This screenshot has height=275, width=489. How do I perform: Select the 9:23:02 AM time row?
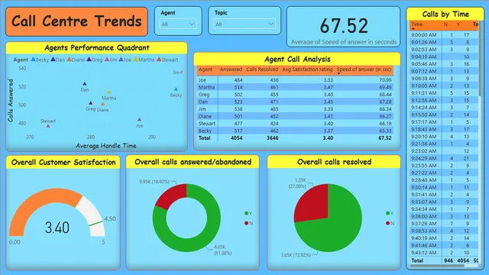[x=444, y=151]
